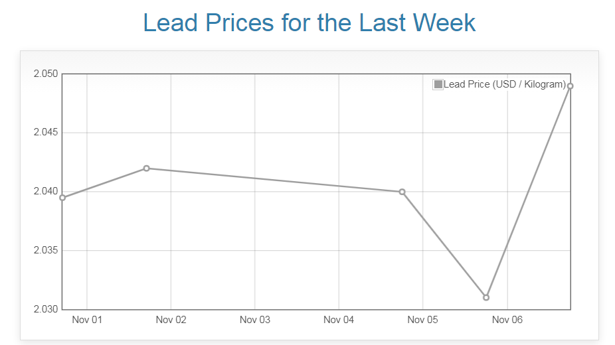This screenshot has width=615, height=345.
Task: Click the 2.030 y-axis label
Action: 46,309
